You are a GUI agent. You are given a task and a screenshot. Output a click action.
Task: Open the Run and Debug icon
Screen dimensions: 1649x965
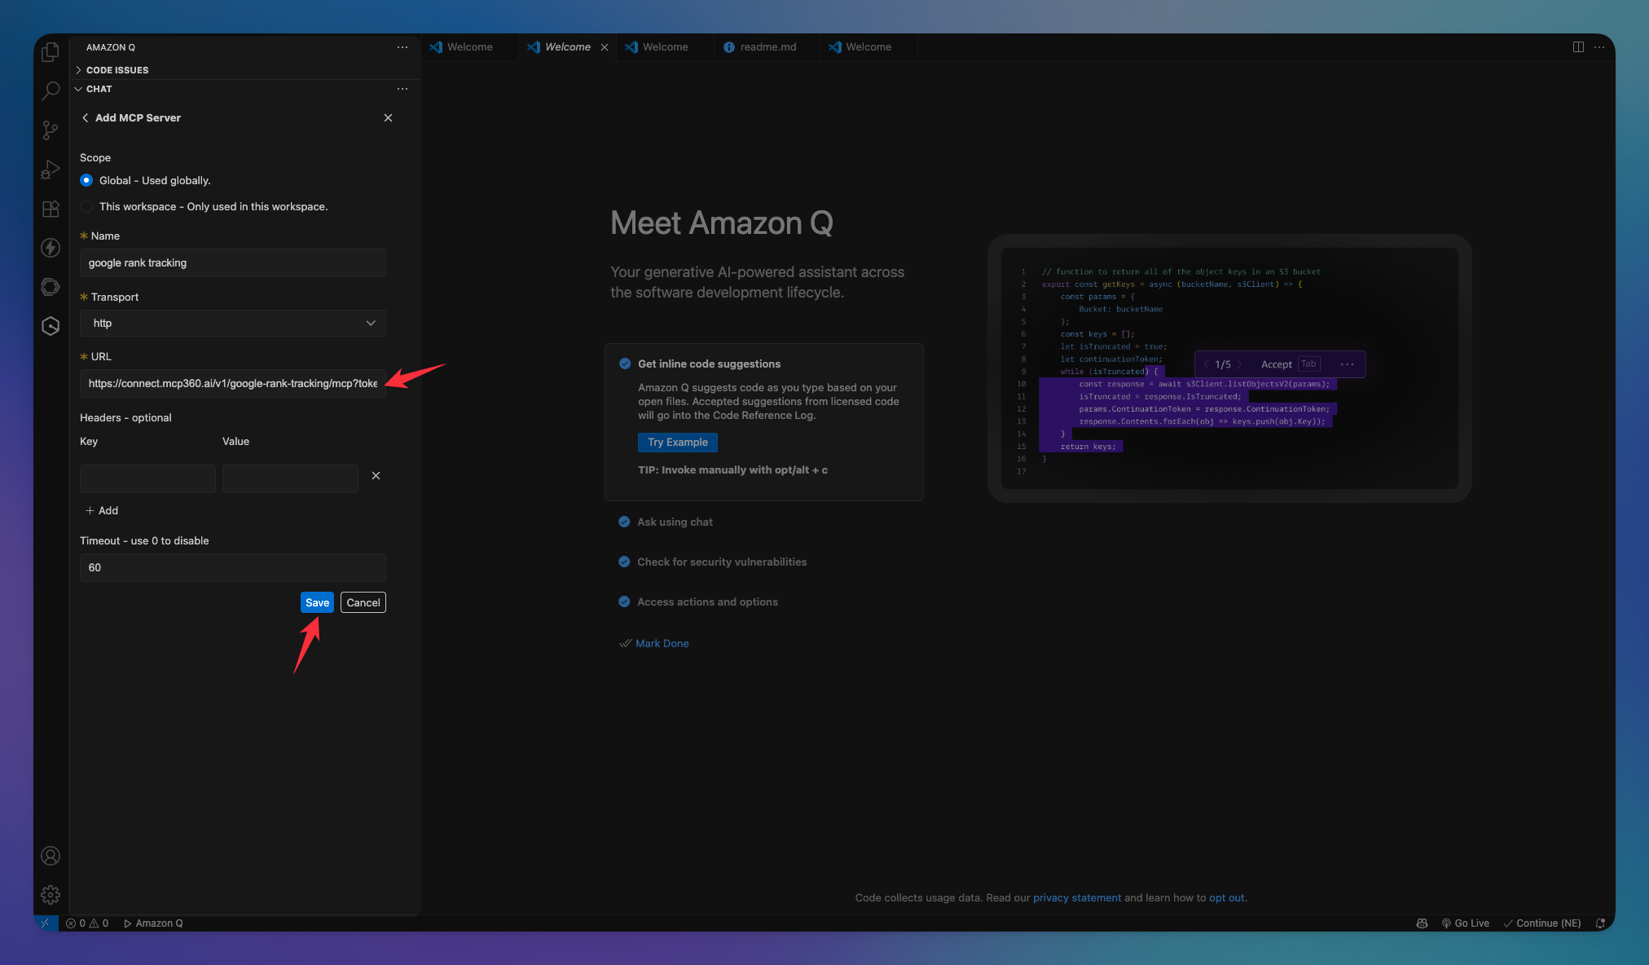51,170
